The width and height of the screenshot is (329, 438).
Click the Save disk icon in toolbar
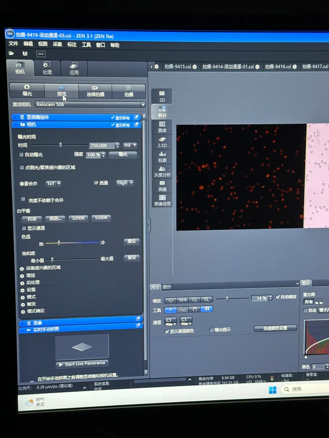(25, 54)
